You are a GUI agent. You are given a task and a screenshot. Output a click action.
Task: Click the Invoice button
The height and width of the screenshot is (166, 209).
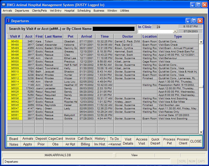coord(70,139)
